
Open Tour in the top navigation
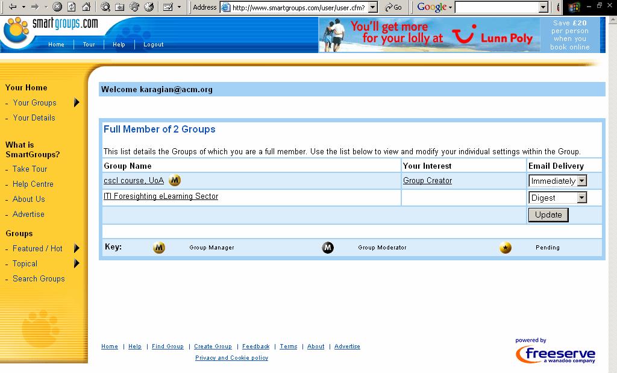point(89,45)
